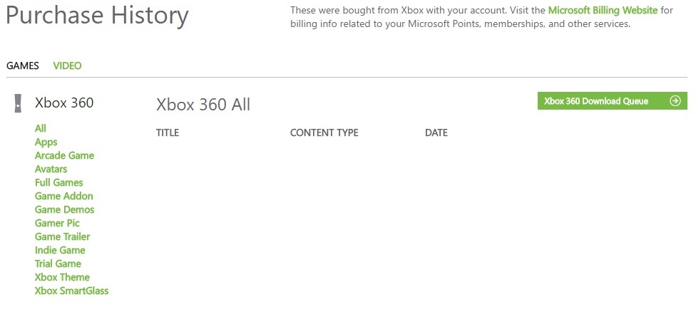696x309 pixels.
Task: Show Xbox Theme purchases
Action: pyautogui.click(x=62, y=277)
